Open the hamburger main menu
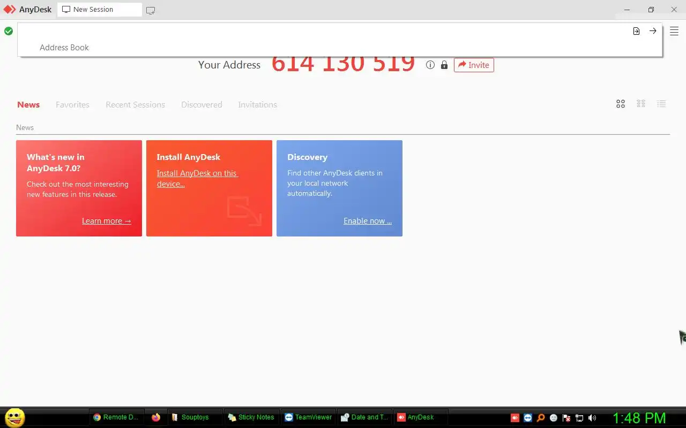This screenshot has height=428, width=686. [674, 31]
